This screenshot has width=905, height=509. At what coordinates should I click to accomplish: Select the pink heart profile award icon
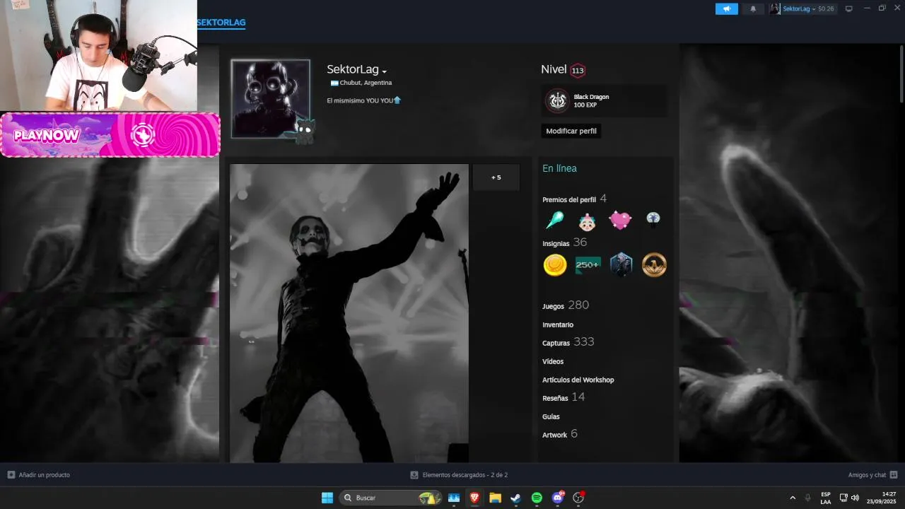[620, 221]
